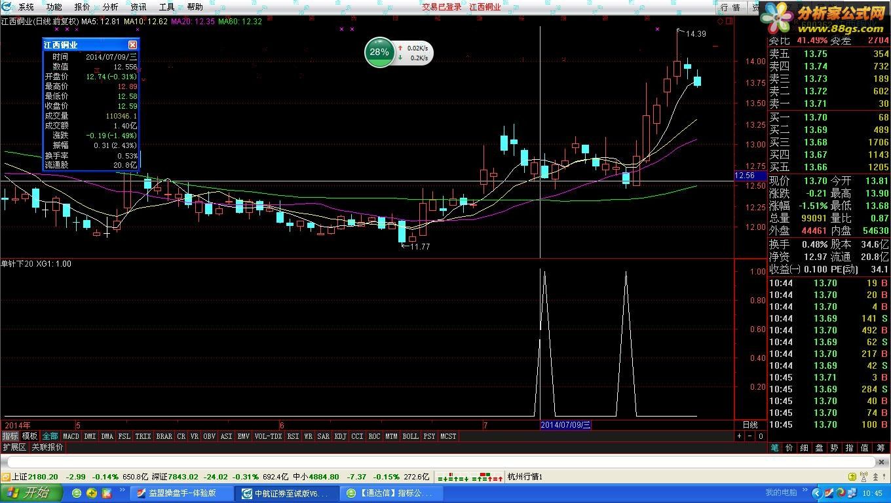Click the yellow window icon before 上证
The image size is (891, 503).
tap(6, 477)
